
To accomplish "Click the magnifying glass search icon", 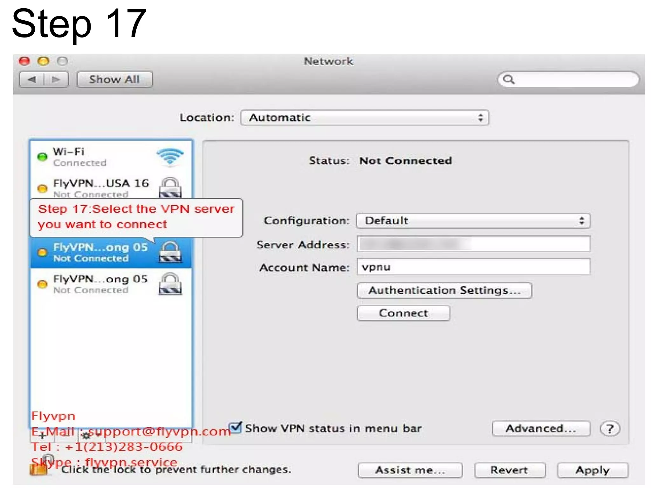I will click(509, 79).
